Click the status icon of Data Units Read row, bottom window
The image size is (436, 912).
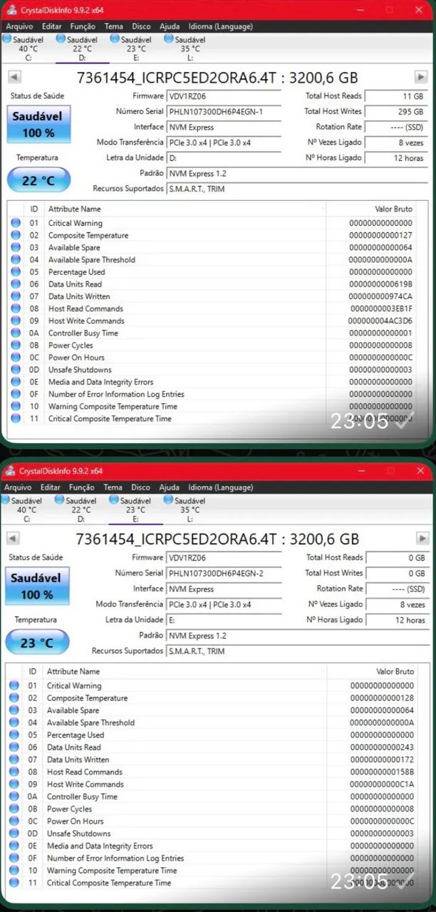(x=14, y=747)
